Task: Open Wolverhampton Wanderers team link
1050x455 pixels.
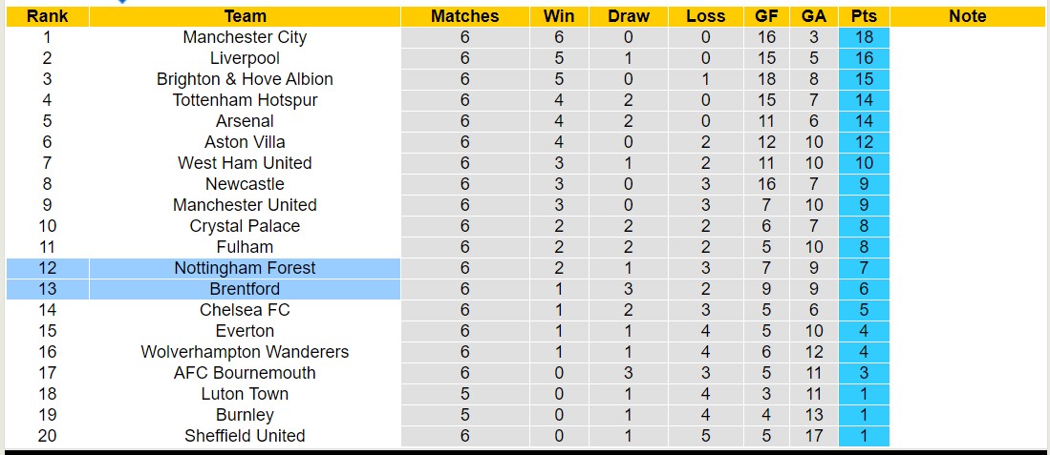Action: pos(245,352)
